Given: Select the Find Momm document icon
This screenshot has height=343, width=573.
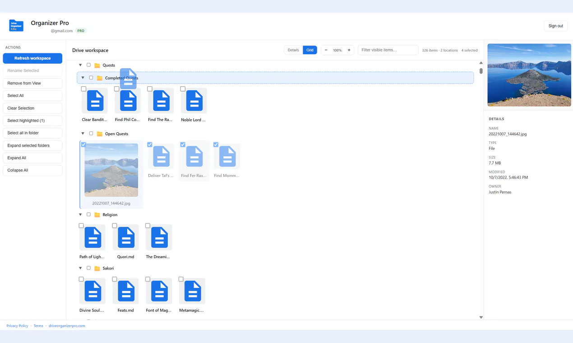Looking at the screenshot, I should click(x=227, y=157).
